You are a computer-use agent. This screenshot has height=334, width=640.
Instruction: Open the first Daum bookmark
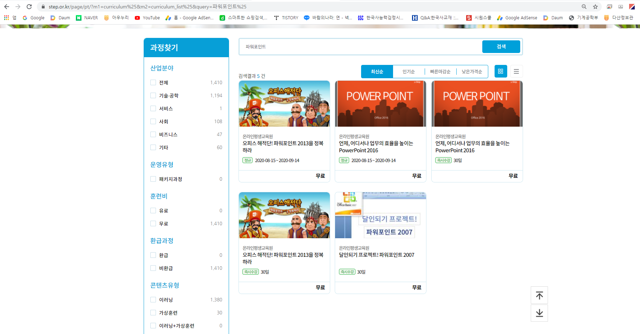[x=60, y=18]
